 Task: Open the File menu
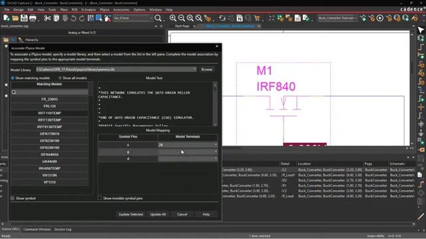pyautogui.click(x=7, y=9)
